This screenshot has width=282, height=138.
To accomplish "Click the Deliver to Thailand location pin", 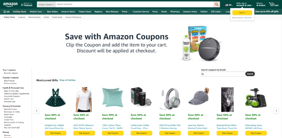I will [x=22, y=5].
